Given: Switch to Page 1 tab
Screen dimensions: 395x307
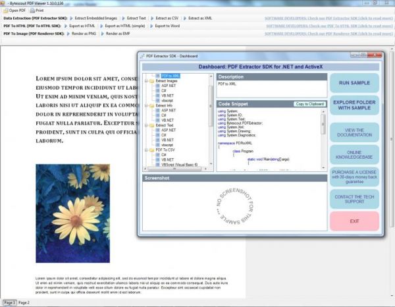Looking at the screenshot, I should click(x=9, y=302).
